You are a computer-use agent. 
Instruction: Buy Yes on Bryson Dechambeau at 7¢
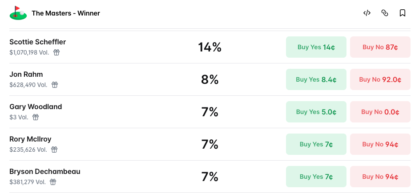pos(316,177)
